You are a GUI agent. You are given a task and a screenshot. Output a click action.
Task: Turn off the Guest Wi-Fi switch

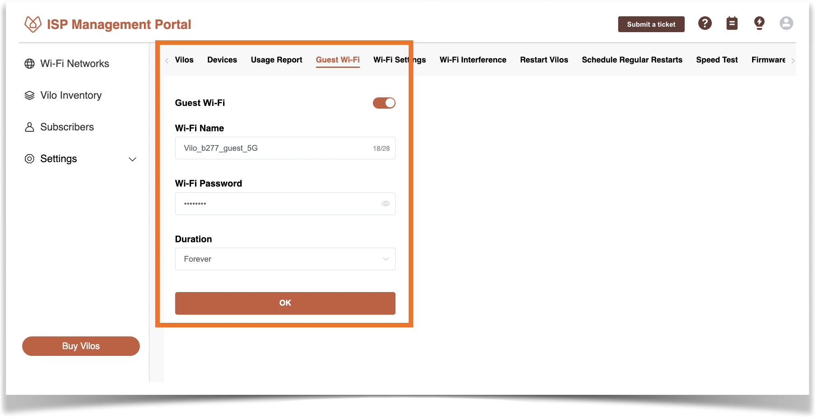384,103
